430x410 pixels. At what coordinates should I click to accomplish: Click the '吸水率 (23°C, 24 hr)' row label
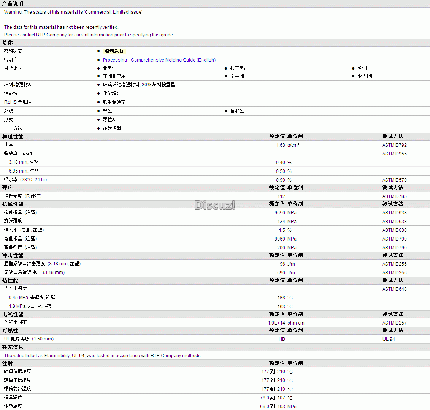pyautogui.click(x=25, y=180)
